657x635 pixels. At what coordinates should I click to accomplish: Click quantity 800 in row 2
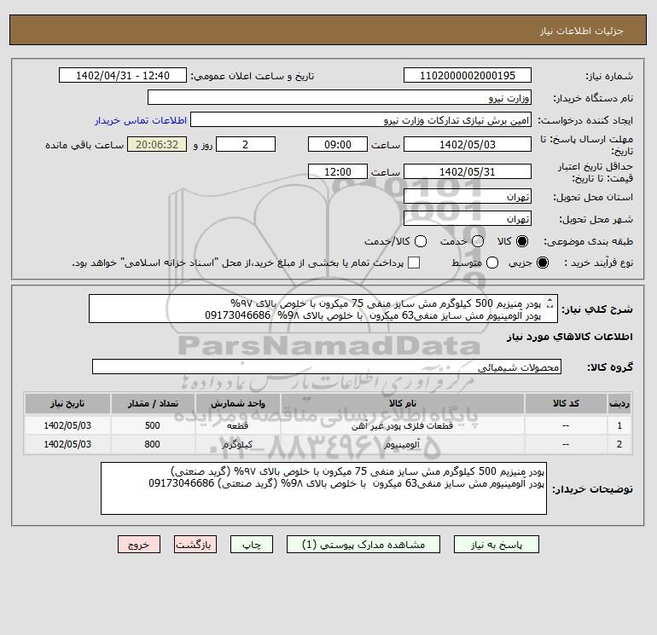click(x=153, y=444)
